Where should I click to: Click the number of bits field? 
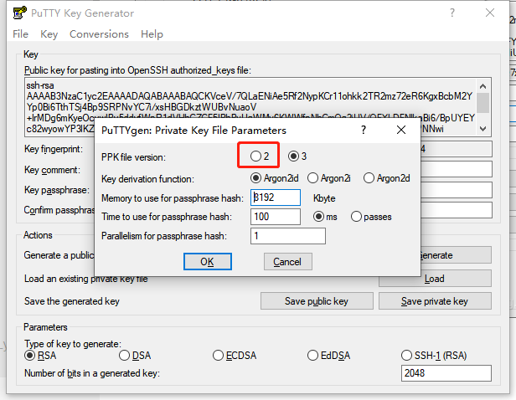446,373
